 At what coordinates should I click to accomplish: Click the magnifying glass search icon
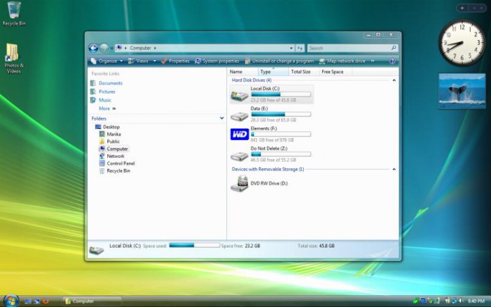pos(393,48)
